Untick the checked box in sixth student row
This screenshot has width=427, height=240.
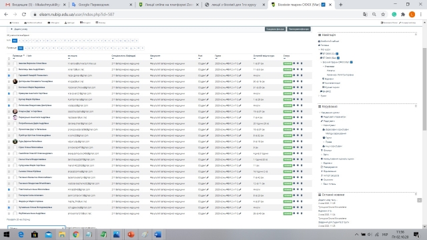click(9, 93)
